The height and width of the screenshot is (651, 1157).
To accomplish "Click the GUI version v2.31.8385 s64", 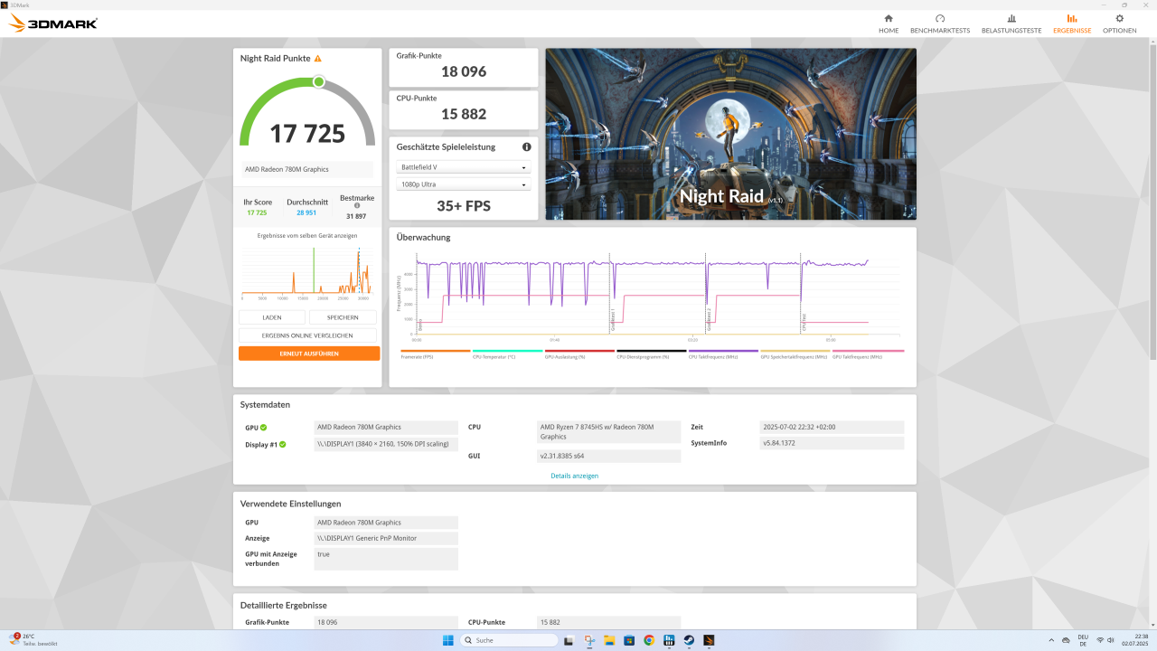I will [x=609, y=456].
